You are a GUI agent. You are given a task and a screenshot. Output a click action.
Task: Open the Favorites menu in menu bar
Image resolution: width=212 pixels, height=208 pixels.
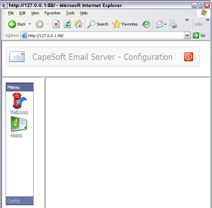coord(52,13)
